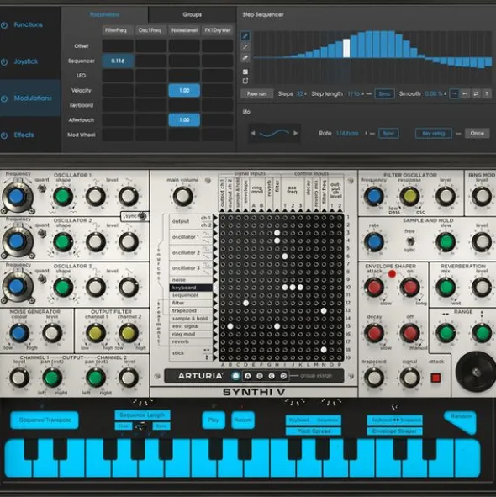The image size is (496, 497).
Task: Adjust the Filter Oscillator response knob
Action: [x=409, y=196]
